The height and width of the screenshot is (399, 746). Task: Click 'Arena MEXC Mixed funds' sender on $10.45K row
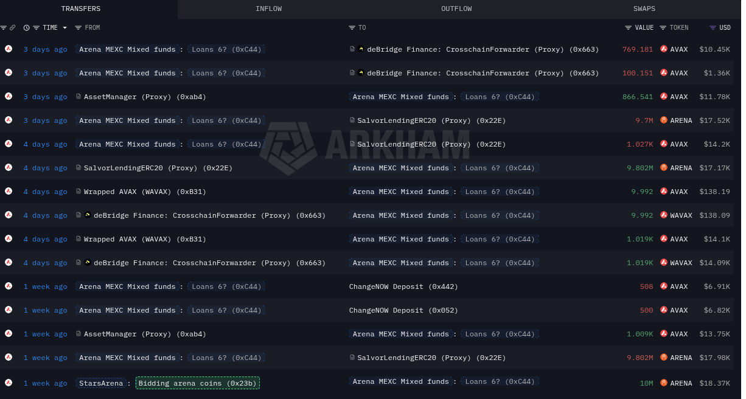(x=127, y=49)
